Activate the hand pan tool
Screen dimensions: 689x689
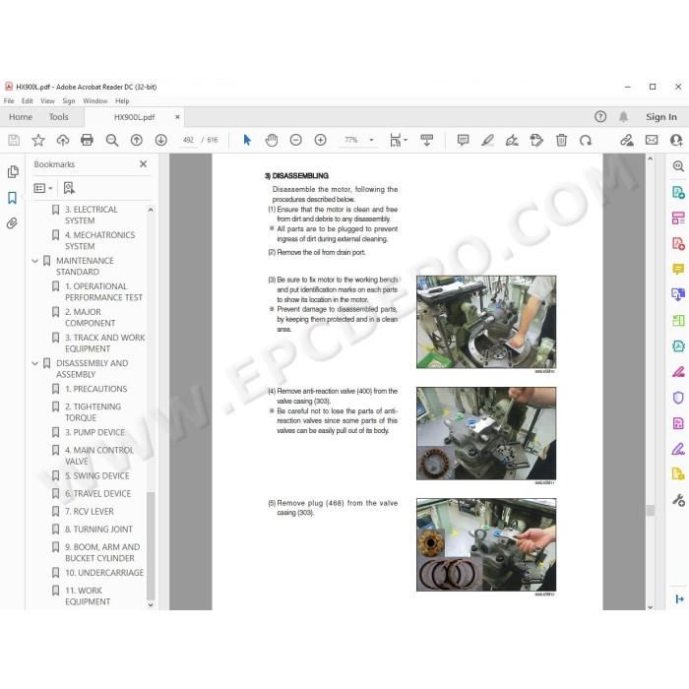click(x=272, y=140)
